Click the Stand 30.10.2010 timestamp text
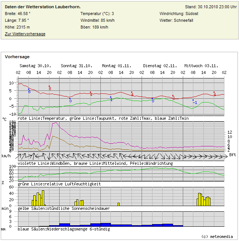This screenshot has height=241, width=239. coord(211,7)
